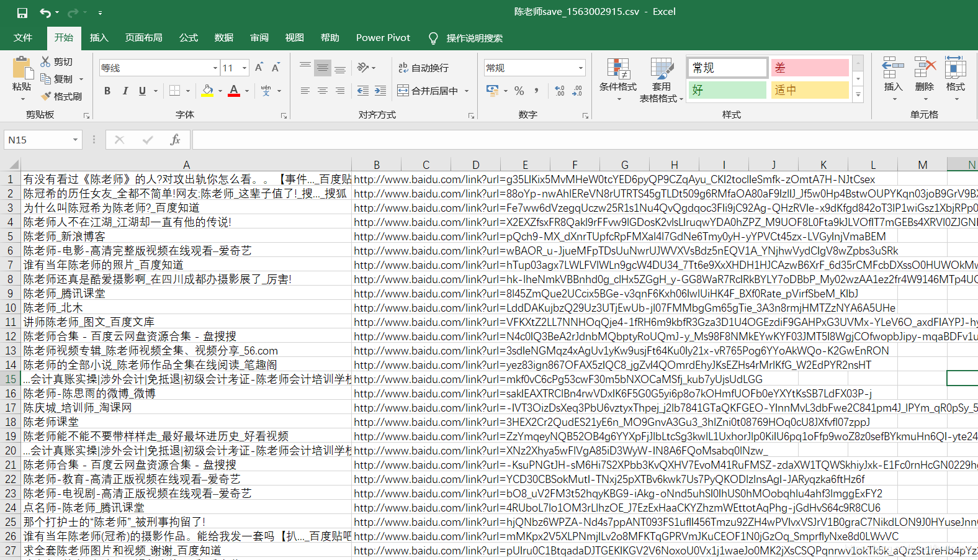Open the Font dialog launcher
This screenshot has width=978, height=560.
[284, 115]
